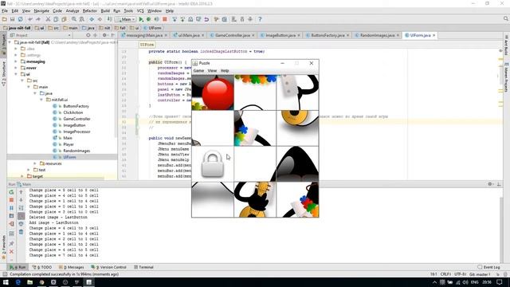Expand the resources folder

point(35,163)
